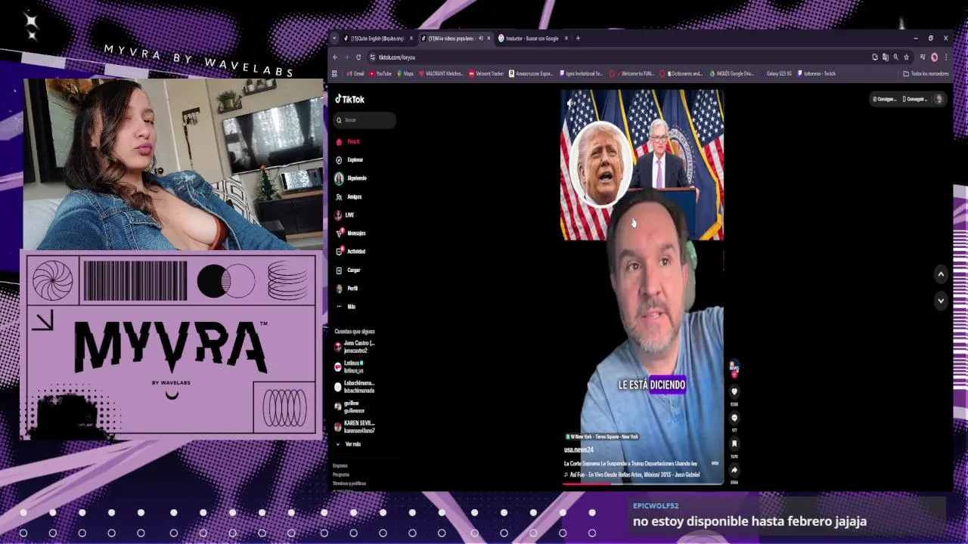Like the TikTok video with the heart icon
The width and height of the screenshot is (968, 544).
point(734,391)
